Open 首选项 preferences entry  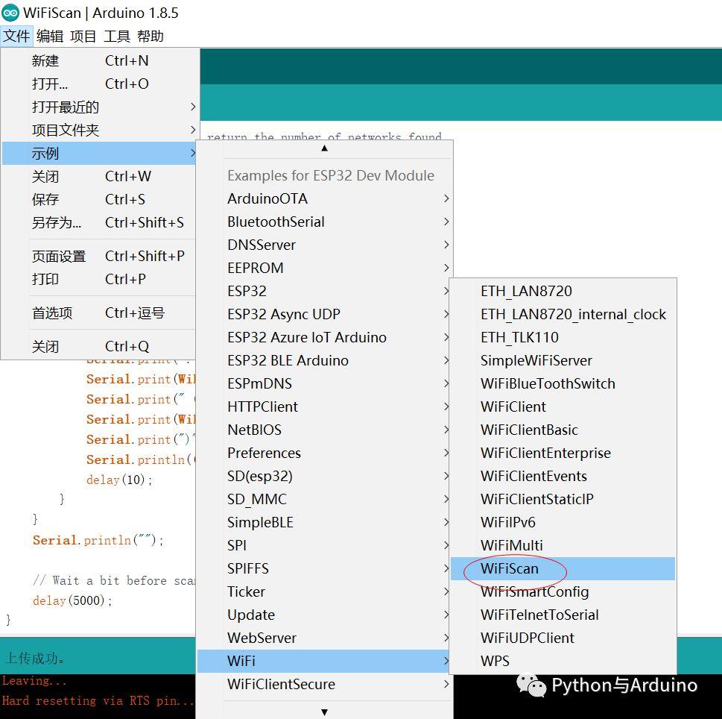(99, 313)
